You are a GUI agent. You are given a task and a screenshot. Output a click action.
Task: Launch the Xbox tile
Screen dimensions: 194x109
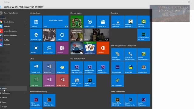77,22
